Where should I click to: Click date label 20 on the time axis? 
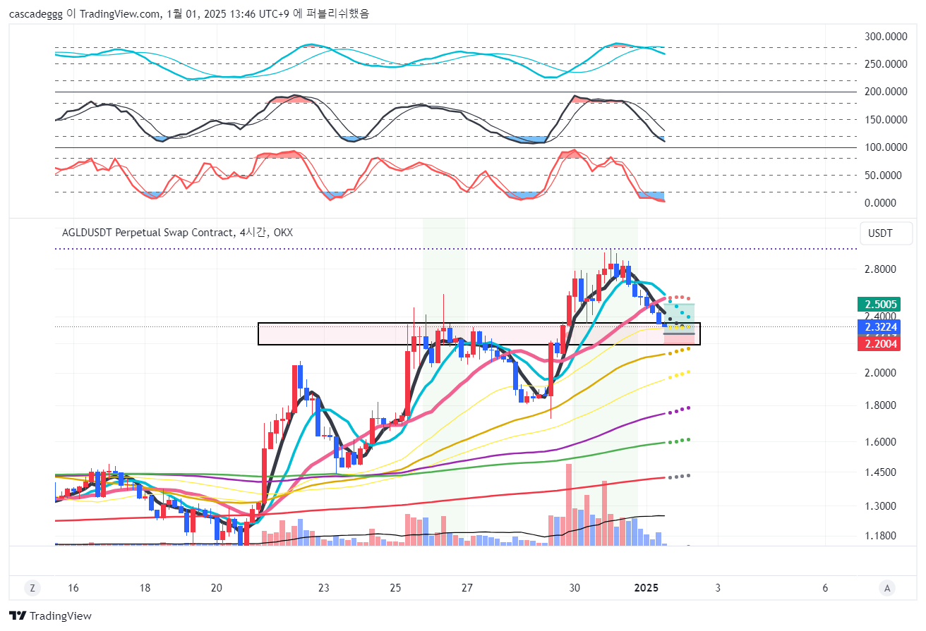pos(217,588)
